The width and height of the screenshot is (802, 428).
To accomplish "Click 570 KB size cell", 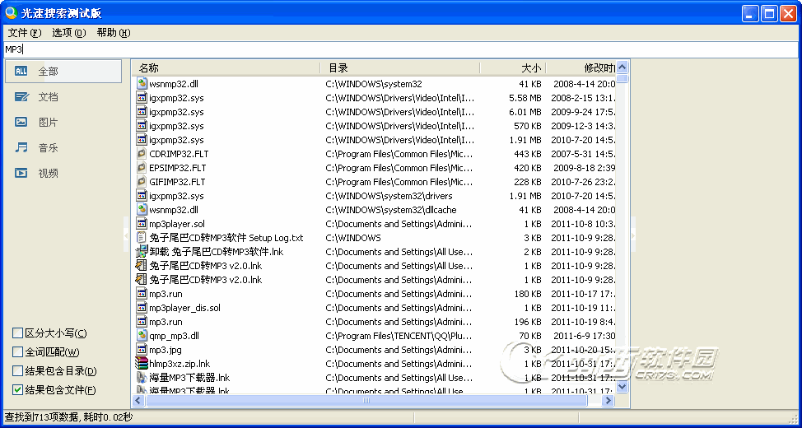I will point(528,126).
